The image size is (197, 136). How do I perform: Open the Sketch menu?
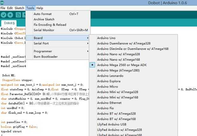tap(19, 8)
